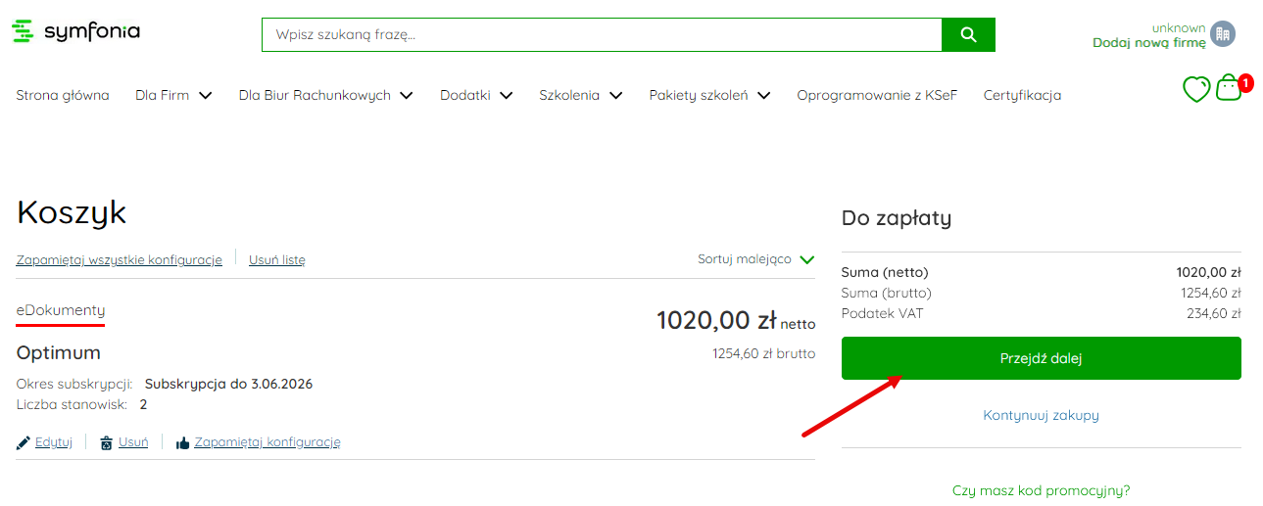The image size is (1263, 506).
Task: Click the Optimum product name
Action: pyautogui.click(x=59, y=352)
